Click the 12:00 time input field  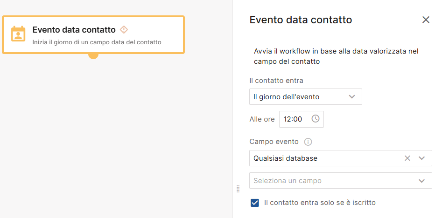coord(293,119)
